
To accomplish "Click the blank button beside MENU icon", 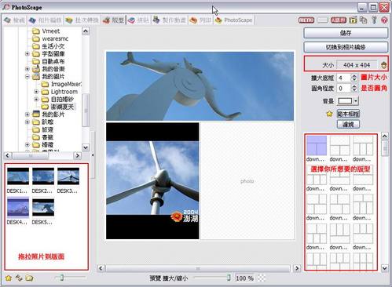I will (322, 20).
